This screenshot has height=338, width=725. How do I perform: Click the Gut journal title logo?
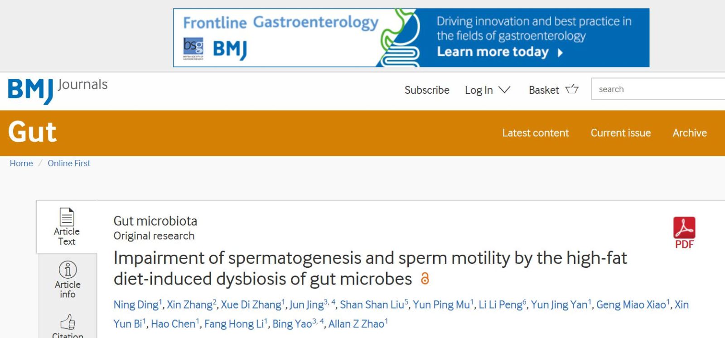click(32, 132)
